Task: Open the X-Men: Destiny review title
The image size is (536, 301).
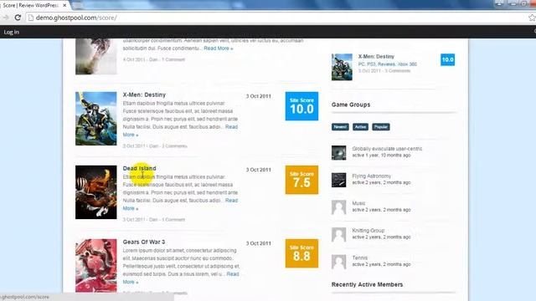Action: pos(144,94)
